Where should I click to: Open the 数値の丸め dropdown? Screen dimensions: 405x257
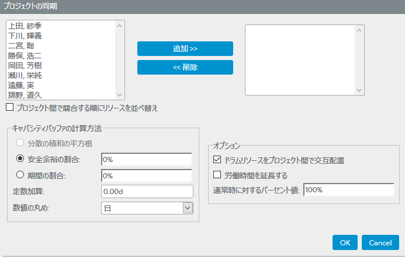(187, 207)
